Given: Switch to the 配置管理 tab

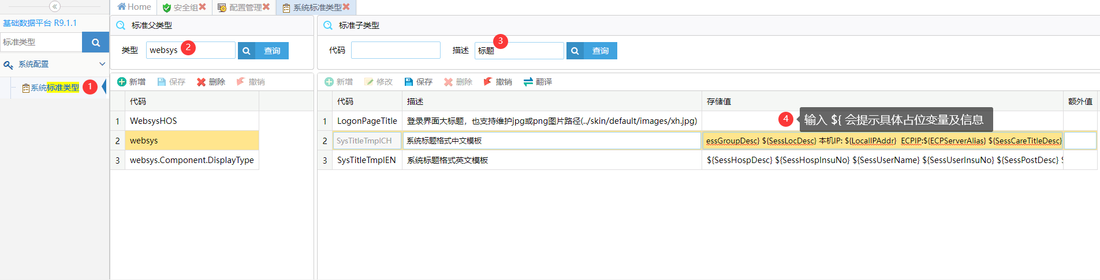Looking at the screenshot, I should click(240, 7).
